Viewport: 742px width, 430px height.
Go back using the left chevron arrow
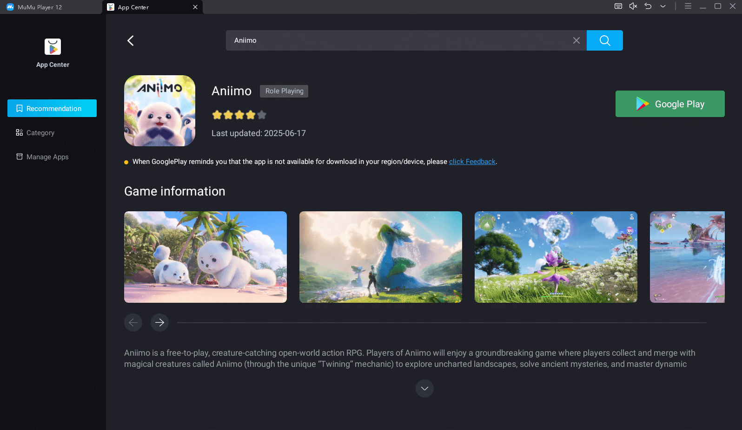[131, 40]
